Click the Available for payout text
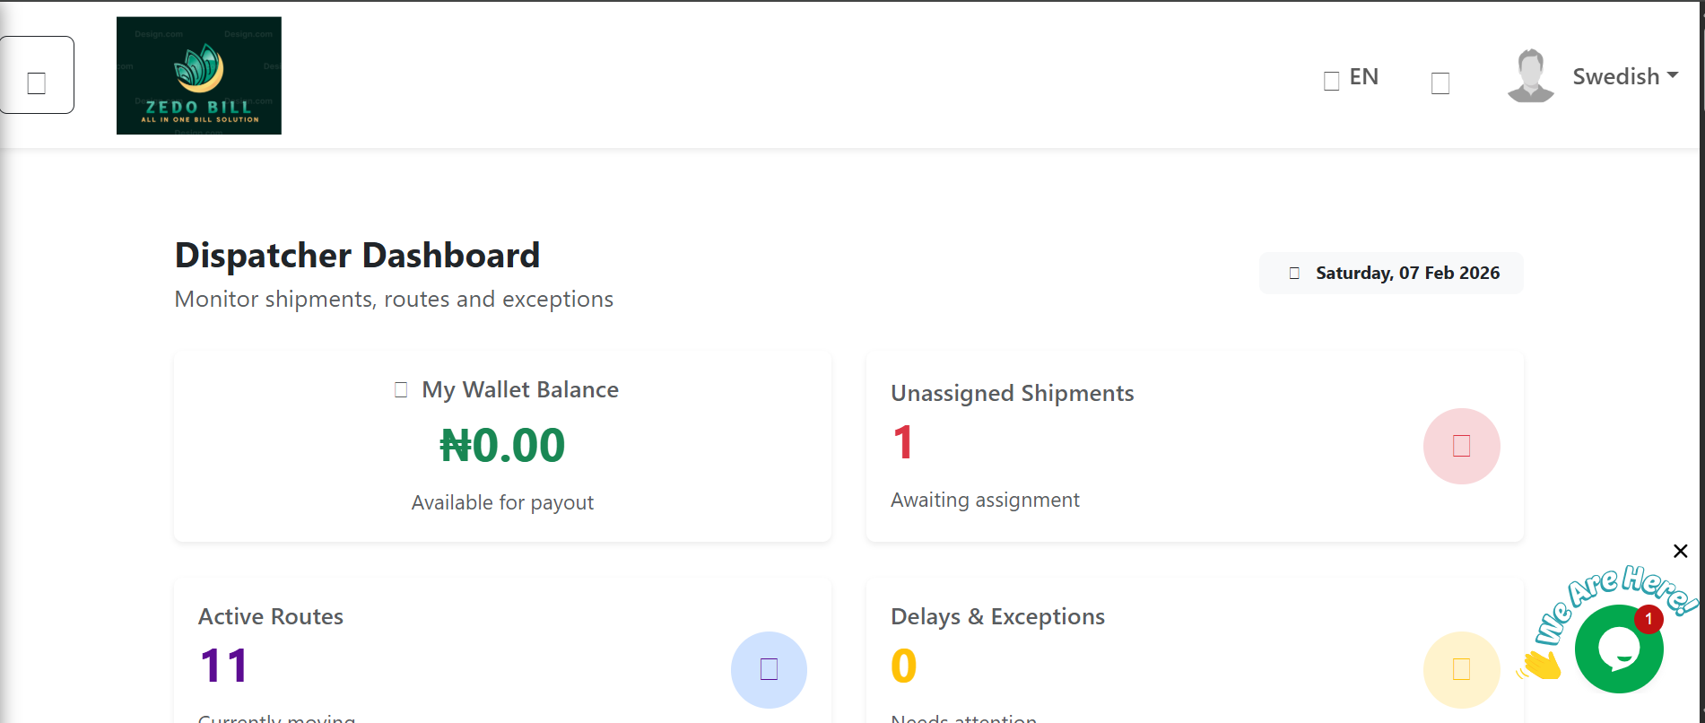1705x723 pixels. pos(503,502)
